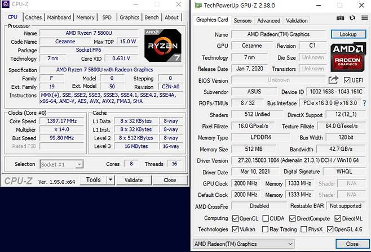The image size is (371, 252).
Task: Click the Validate button in CPU-Z
Action: click(x=134, y=180)
